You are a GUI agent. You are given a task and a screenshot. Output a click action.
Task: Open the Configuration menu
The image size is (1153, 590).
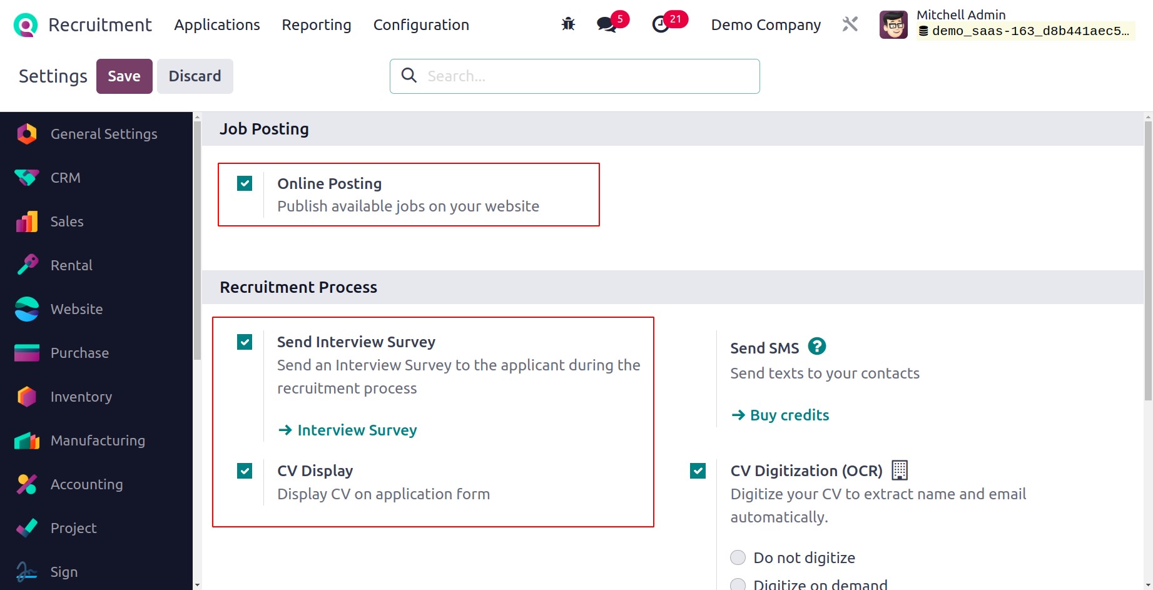tap(421, 24)
